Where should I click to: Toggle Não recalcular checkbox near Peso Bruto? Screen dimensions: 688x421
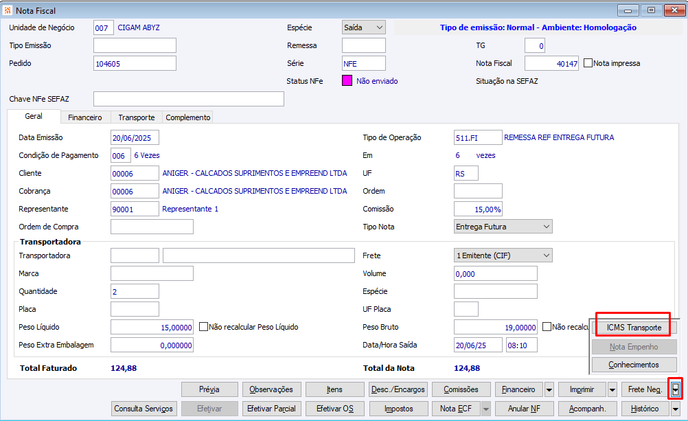[547, 327]
